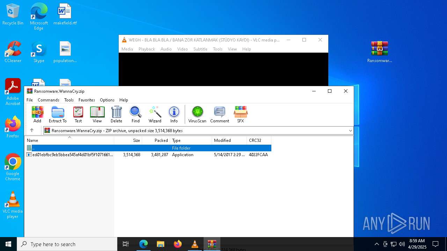447x251 pixels.
Task: Open WinRAR Options menu
Action: tap(107, 100)
